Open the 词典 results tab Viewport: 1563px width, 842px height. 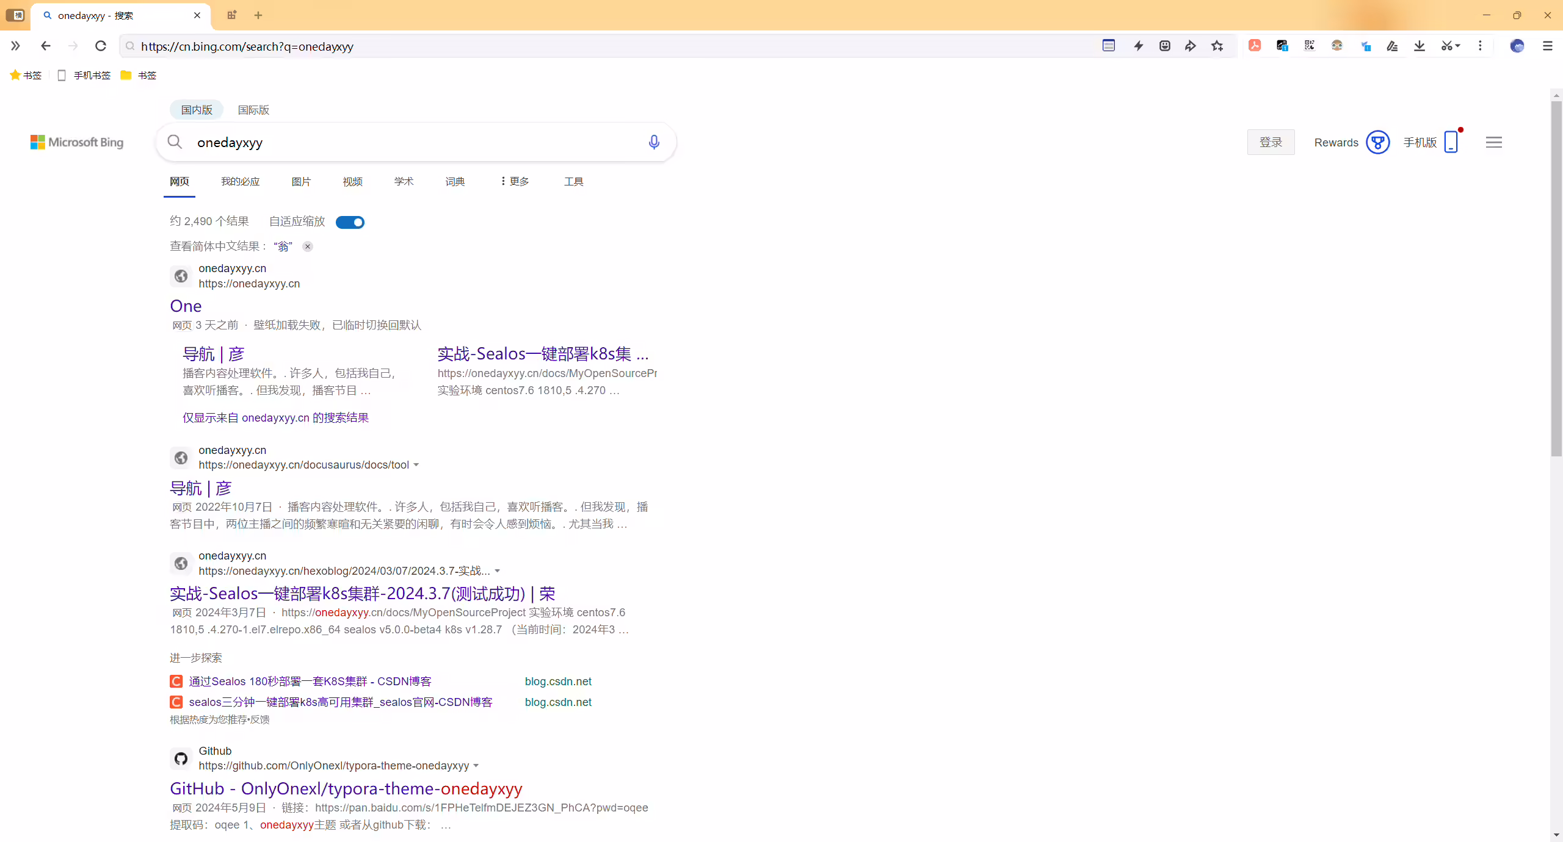pos(455,181)
